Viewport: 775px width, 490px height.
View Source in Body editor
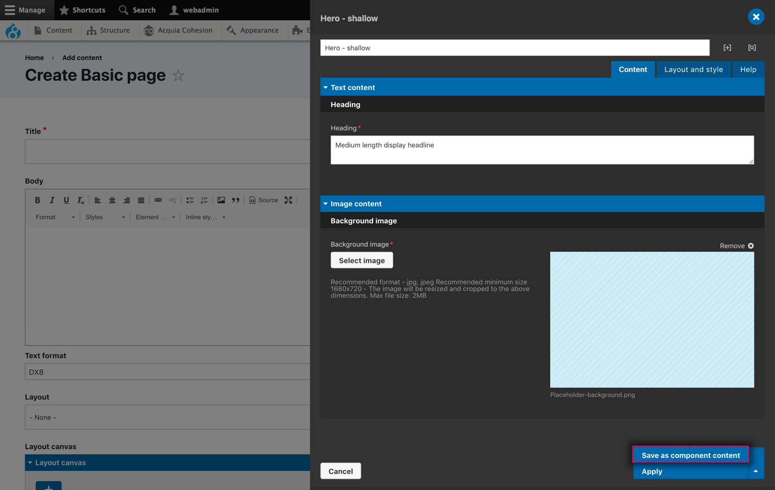point(263,200)
